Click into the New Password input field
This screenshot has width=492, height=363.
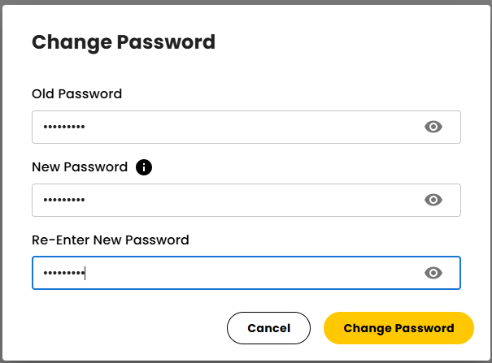coord(228,200)
